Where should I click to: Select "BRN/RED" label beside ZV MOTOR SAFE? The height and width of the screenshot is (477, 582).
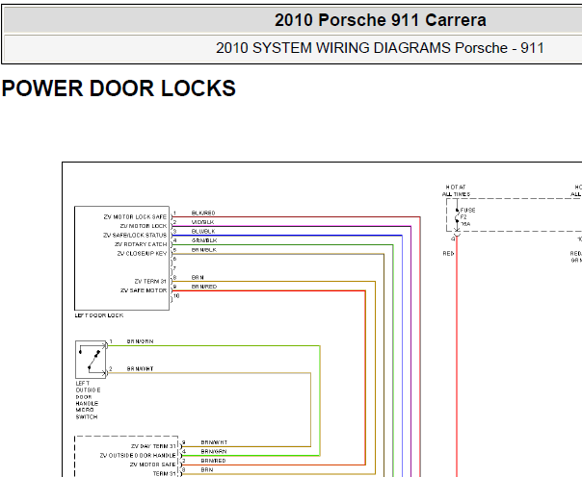213,461
